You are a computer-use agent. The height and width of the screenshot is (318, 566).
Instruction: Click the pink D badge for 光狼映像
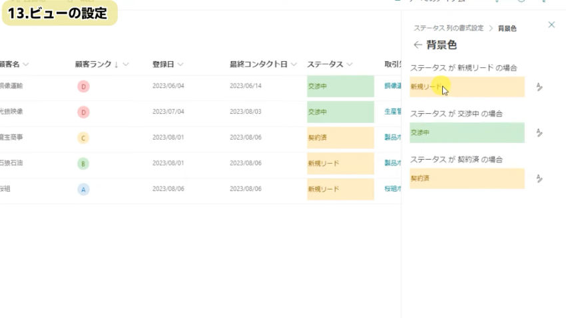(84, 112)
